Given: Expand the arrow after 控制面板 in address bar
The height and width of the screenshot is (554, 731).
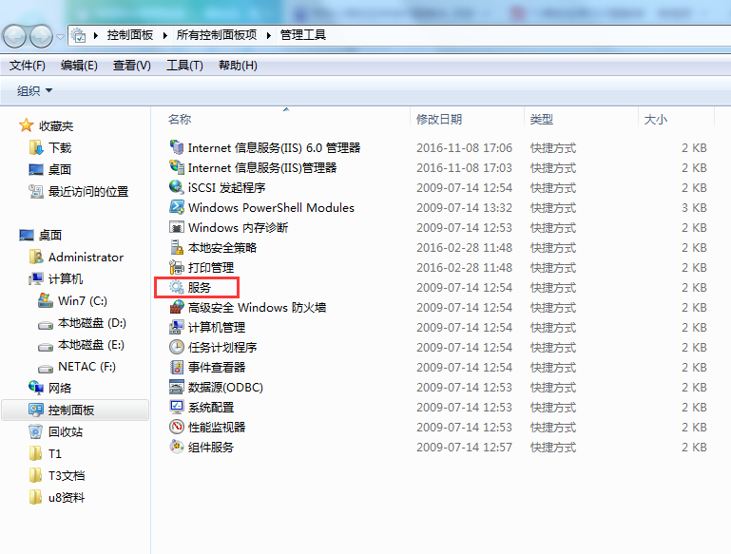Looking at the screenshot, I should point(168,35).
